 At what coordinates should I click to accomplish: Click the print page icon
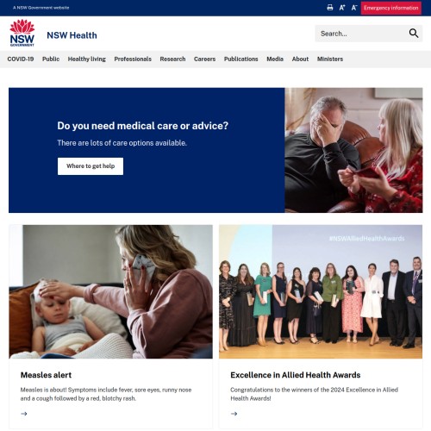coord(330,8)
